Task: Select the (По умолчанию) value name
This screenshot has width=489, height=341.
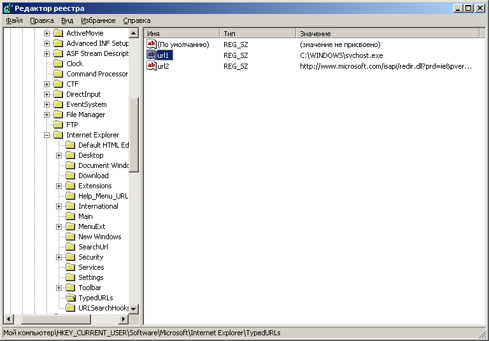Action: 183,45
